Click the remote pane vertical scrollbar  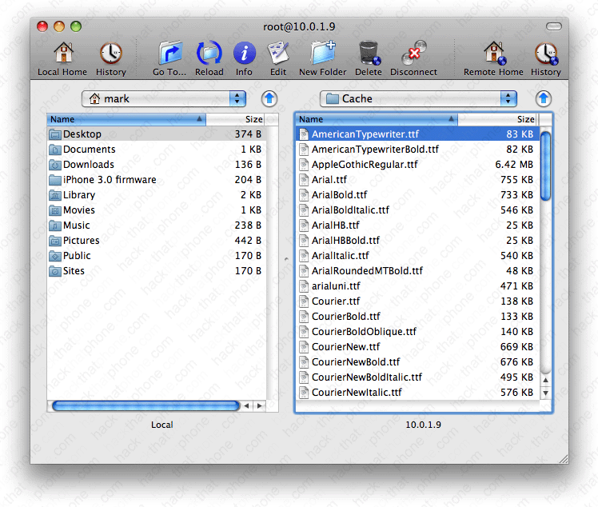coord(546,166)
